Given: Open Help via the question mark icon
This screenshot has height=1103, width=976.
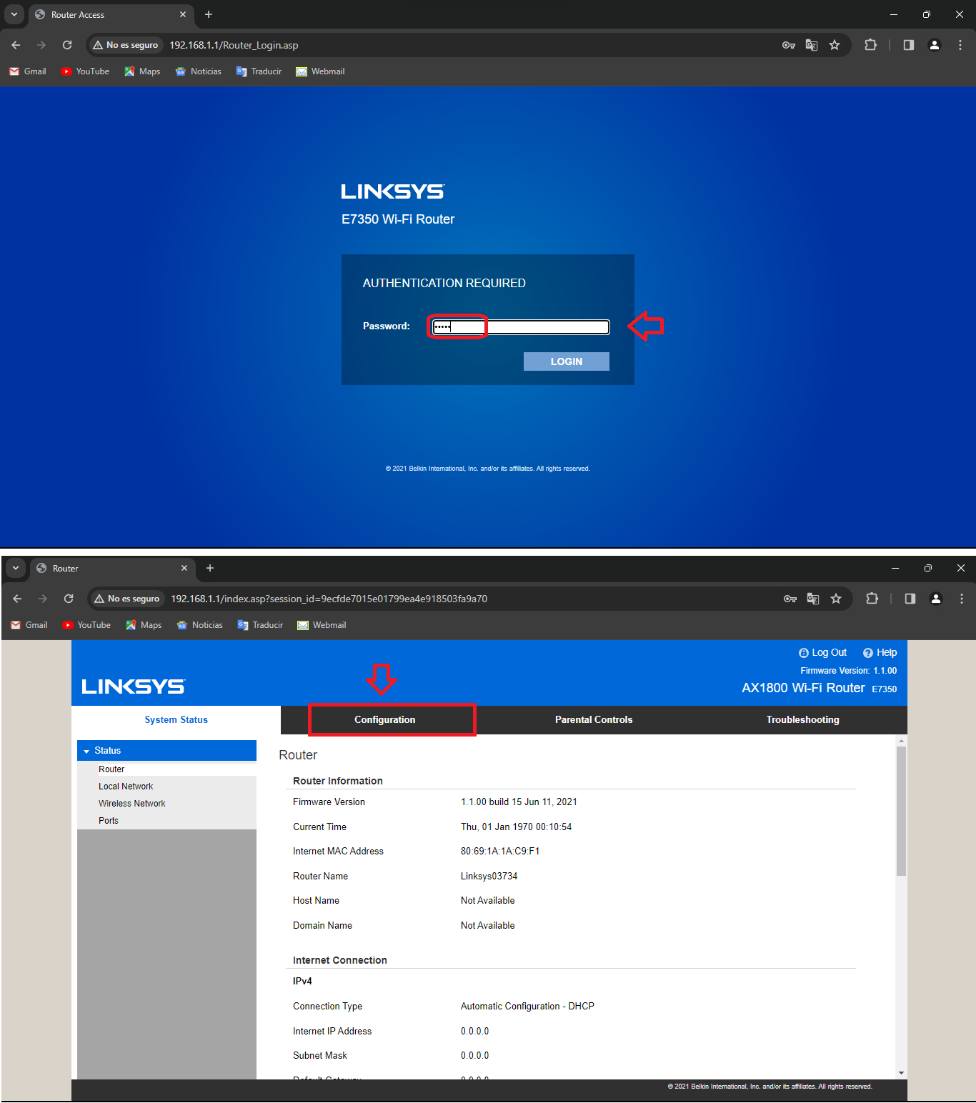Looking at the screenshot, I should (x=867, y=653).
